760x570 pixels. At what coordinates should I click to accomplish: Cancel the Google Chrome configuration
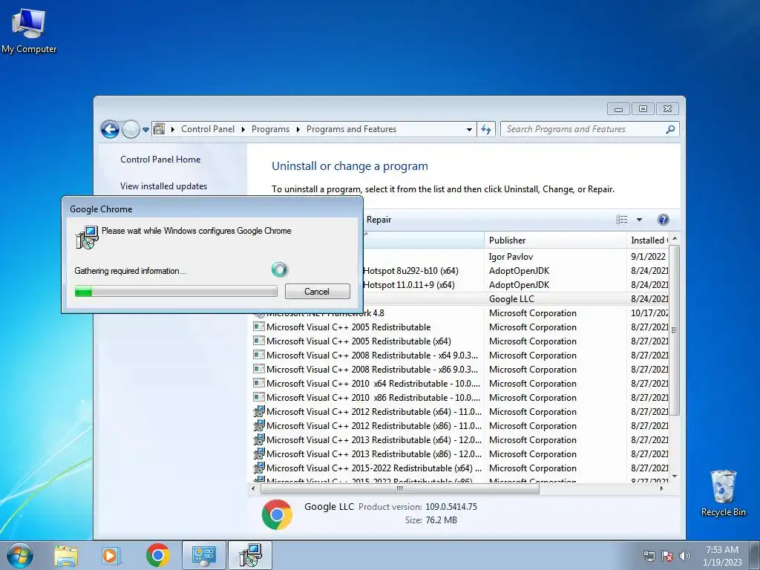(x=317, y=291)
